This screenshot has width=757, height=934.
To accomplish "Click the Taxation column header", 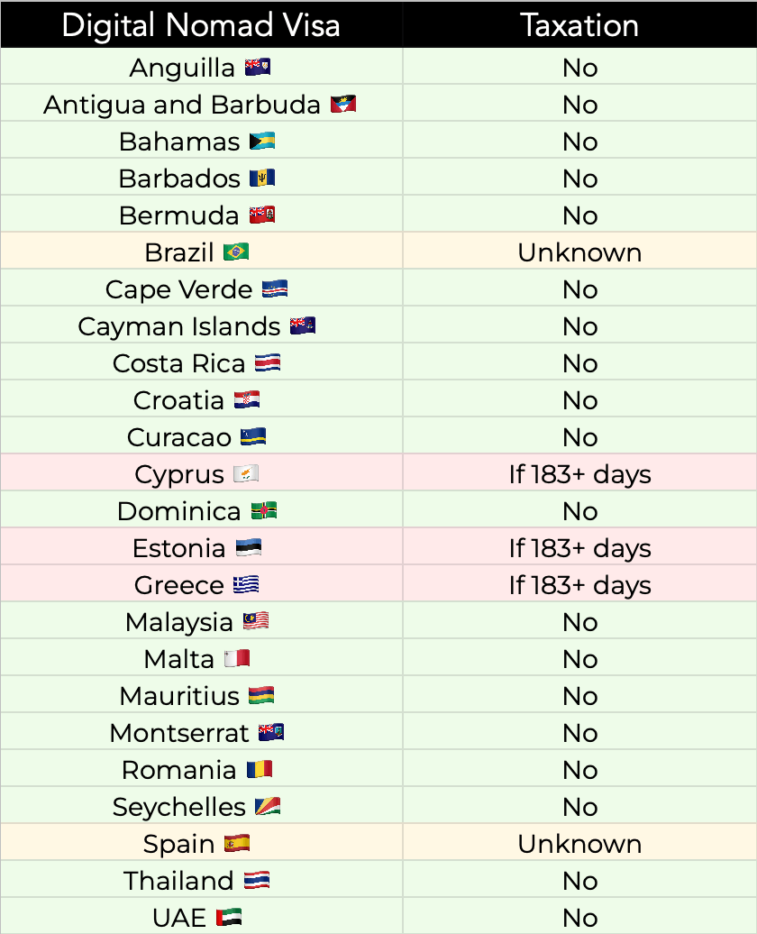I will click(x=579, y=24).
